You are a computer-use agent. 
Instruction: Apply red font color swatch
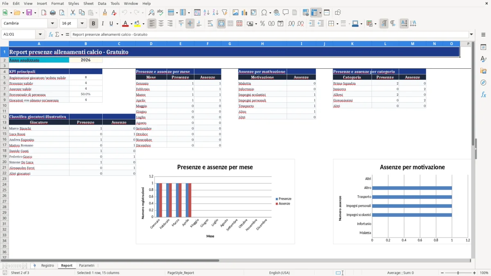(126, 24)
